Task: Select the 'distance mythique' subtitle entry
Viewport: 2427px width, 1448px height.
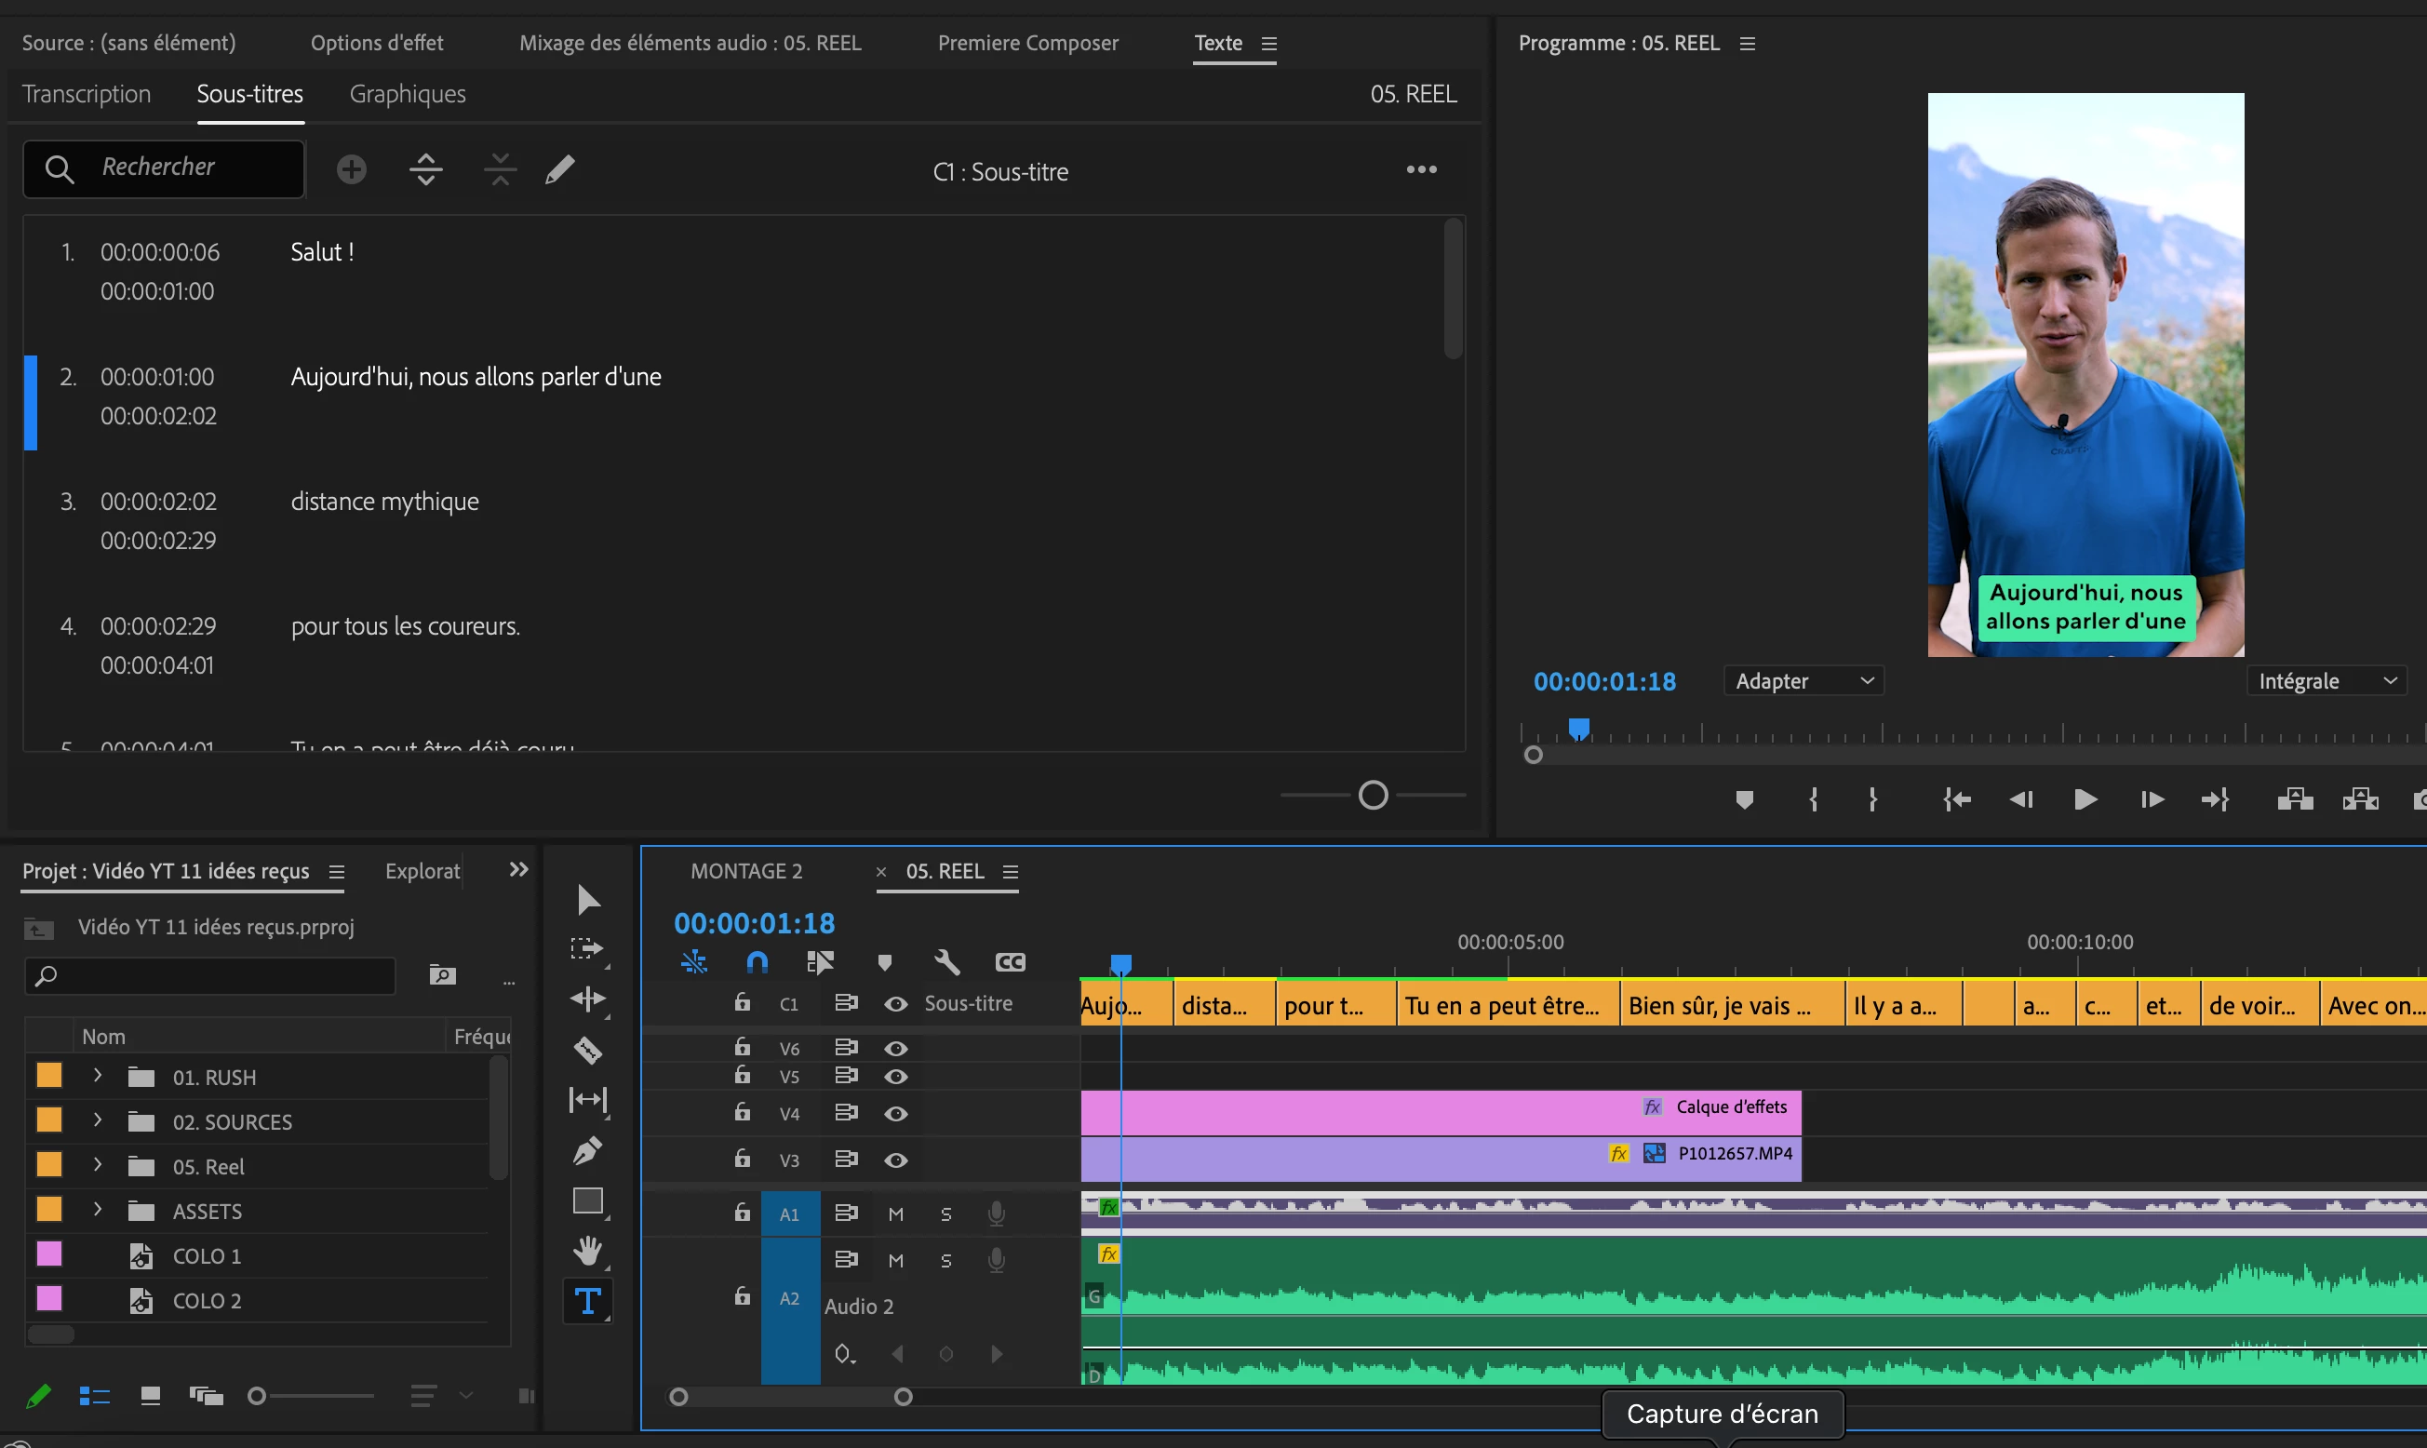Action: click(384, 502)
